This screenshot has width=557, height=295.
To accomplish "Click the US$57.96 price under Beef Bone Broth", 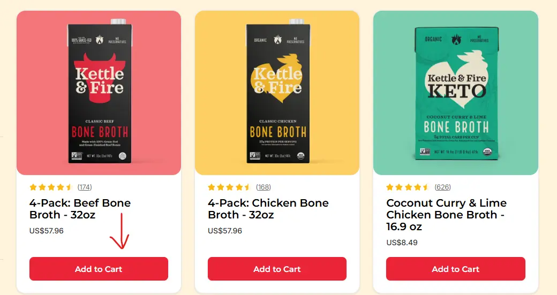I will pyautogui.click(x=47, y=231).
